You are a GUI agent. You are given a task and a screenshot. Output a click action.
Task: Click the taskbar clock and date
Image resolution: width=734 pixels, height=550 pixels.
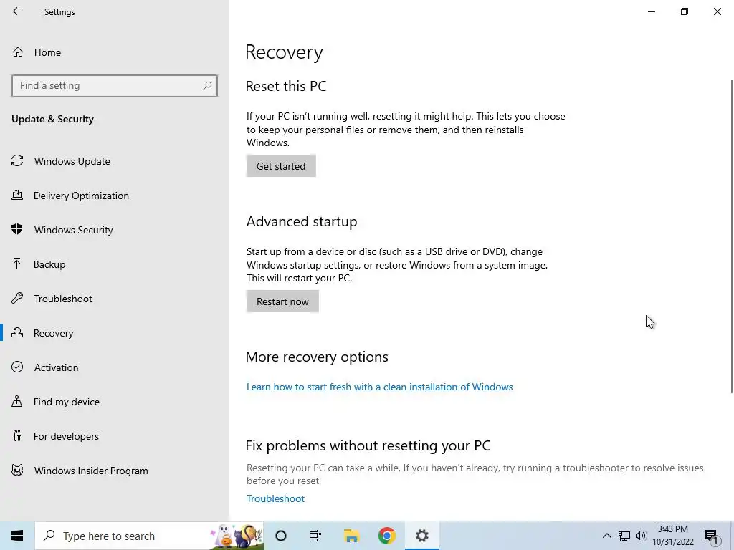tap(672, 536)
